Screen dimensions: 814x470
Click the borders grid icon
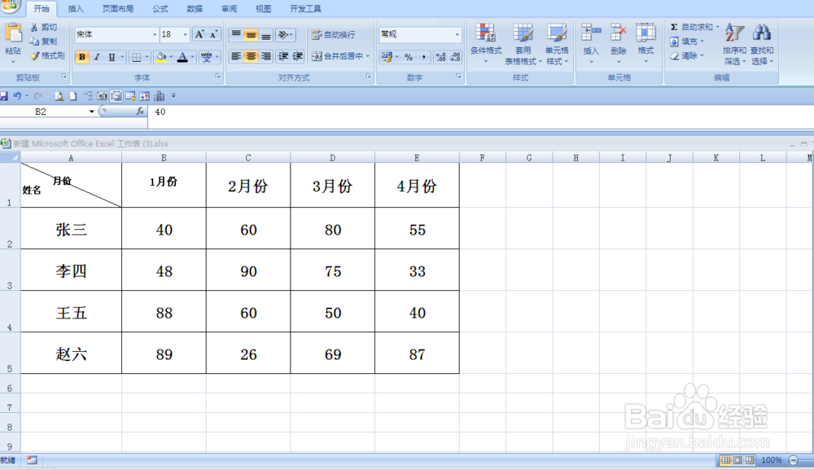[137, 57]
